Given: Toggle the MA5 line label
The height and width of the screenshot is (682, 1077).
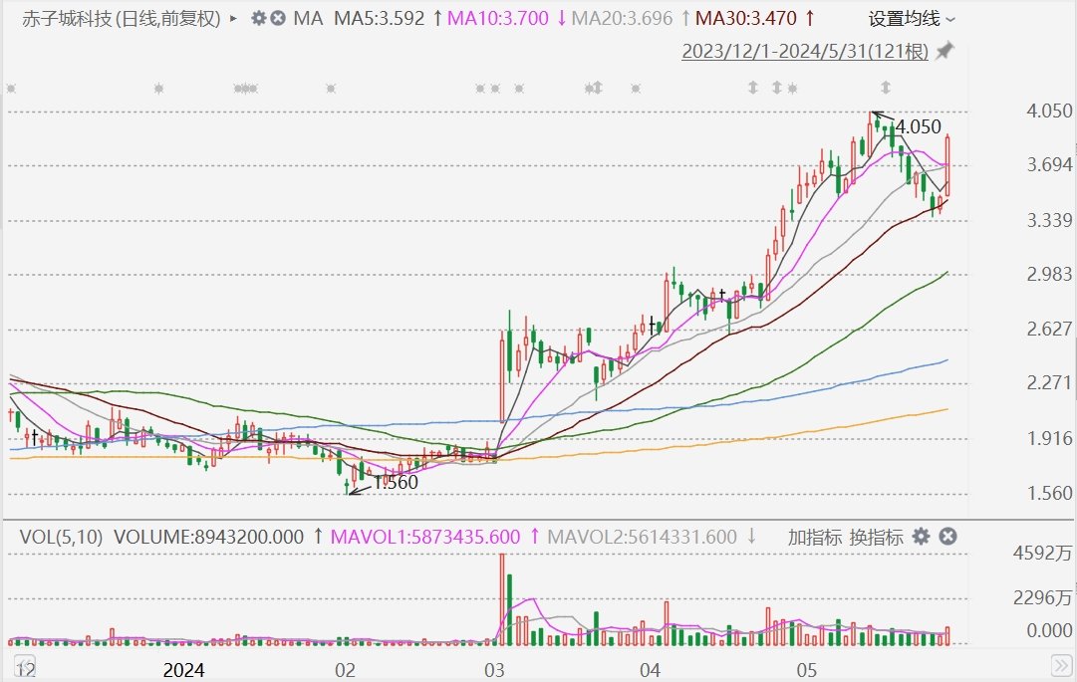Looking at the screenshot, I should pyautogui.click(x=379, y=18).
